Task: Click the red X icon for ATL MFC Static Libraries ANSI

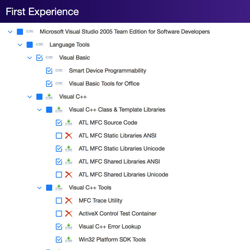Action: tap(69, 136)
